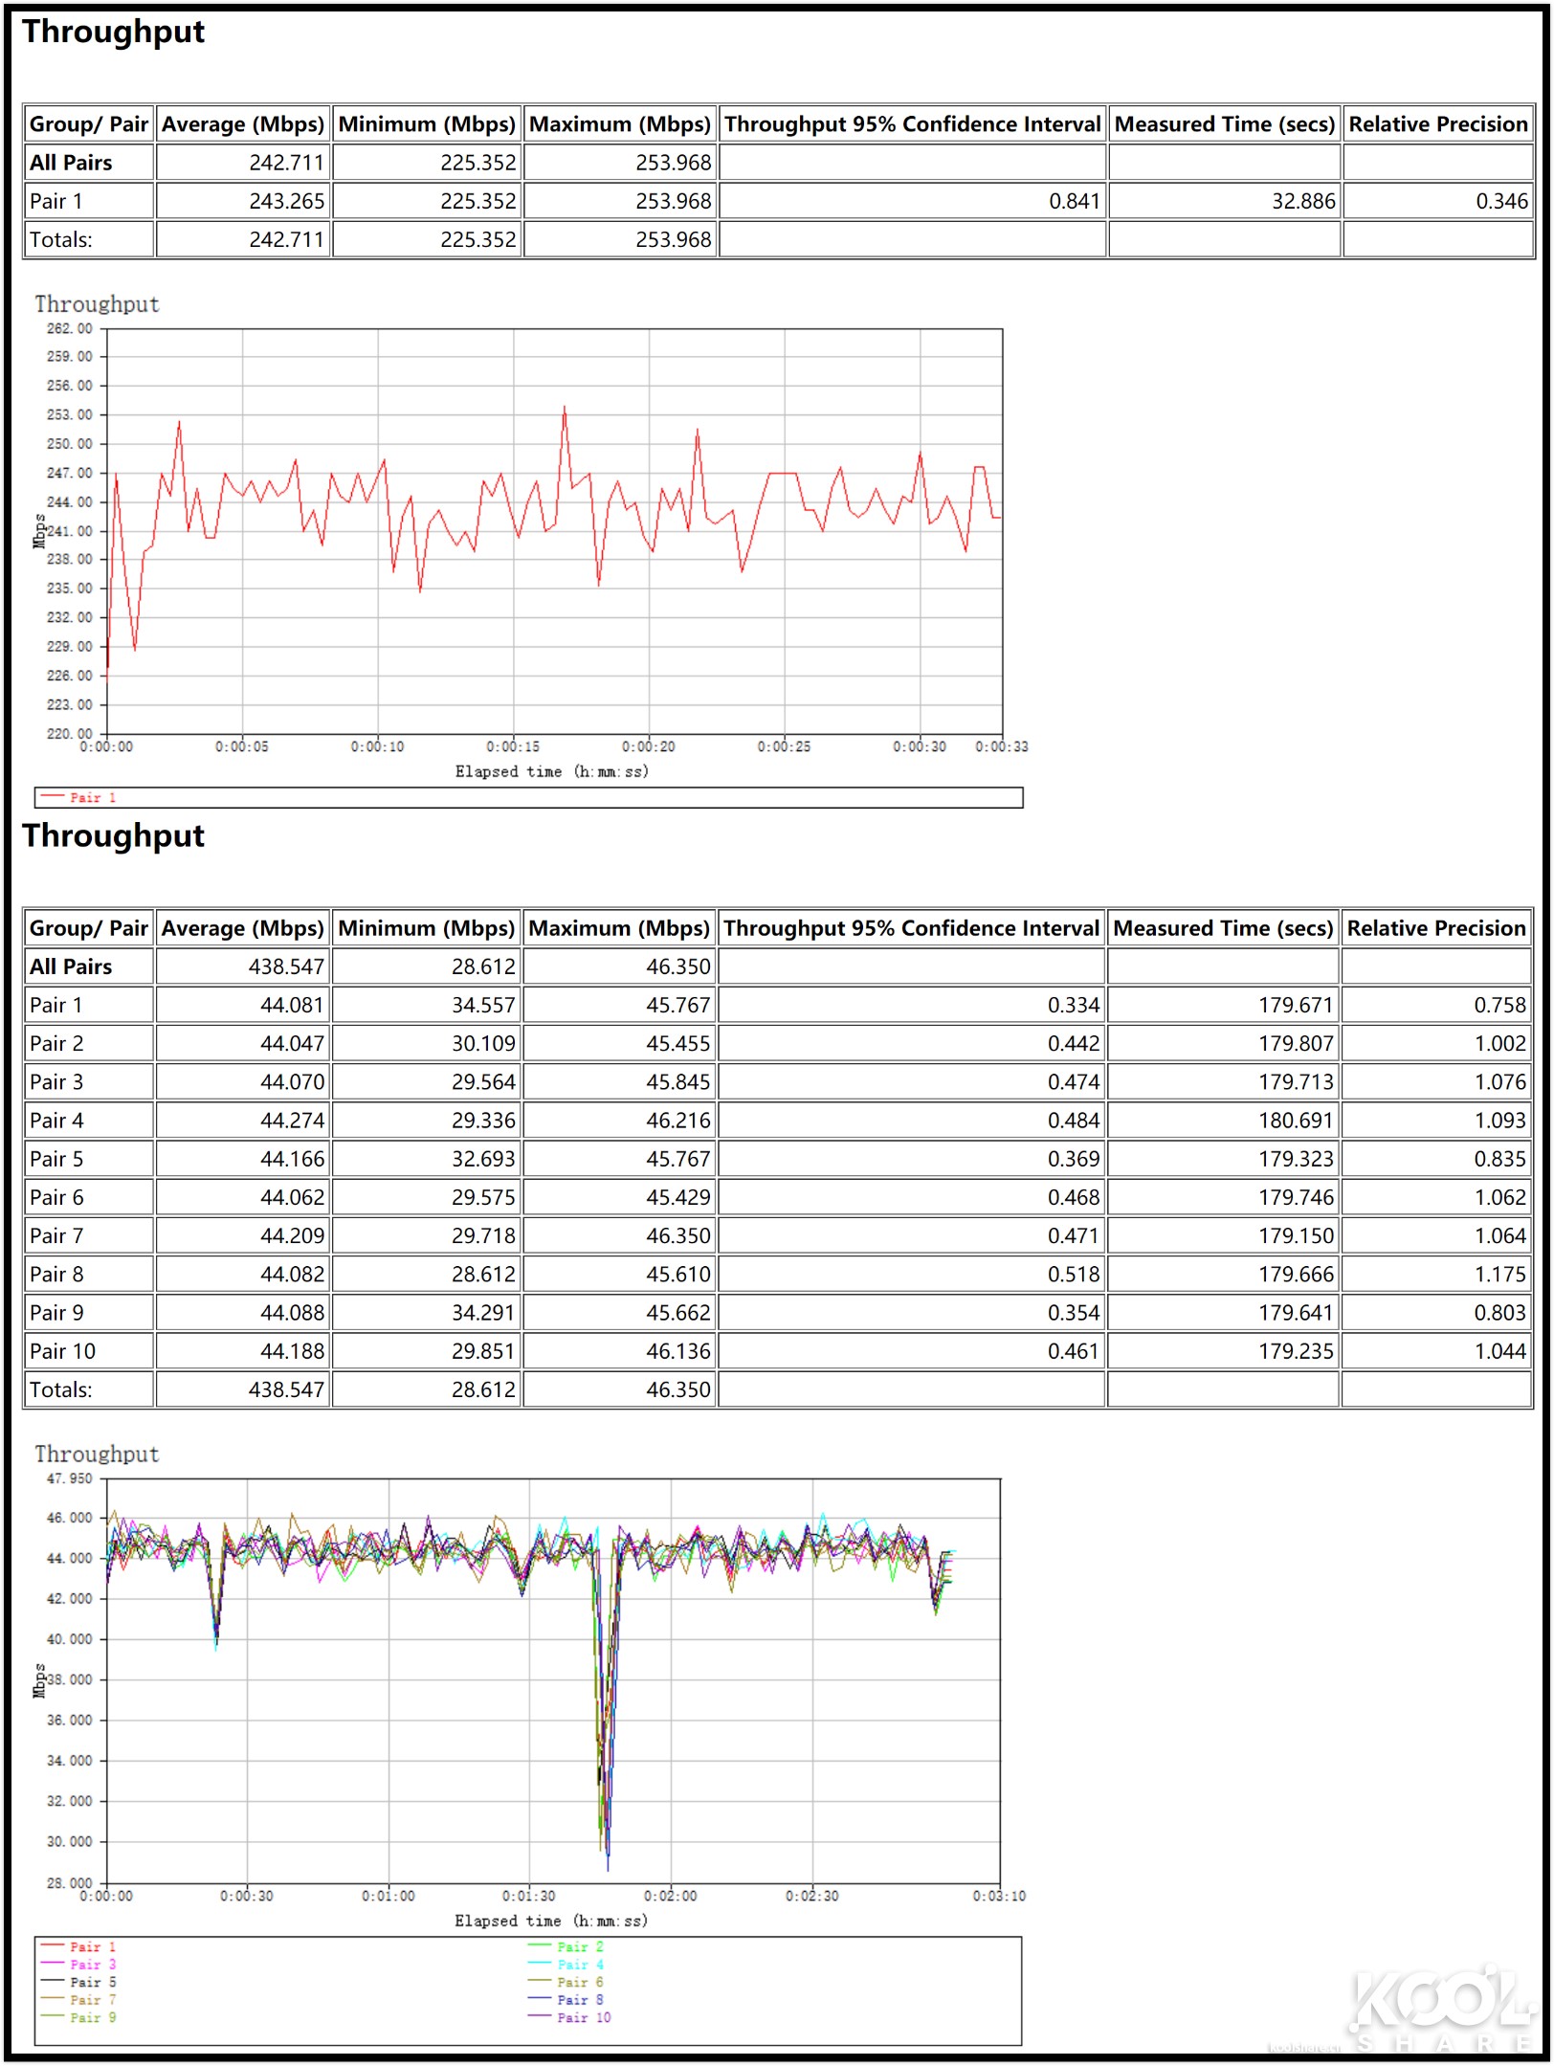Click the 44.062 average for Pair 6

point(292,1197)
